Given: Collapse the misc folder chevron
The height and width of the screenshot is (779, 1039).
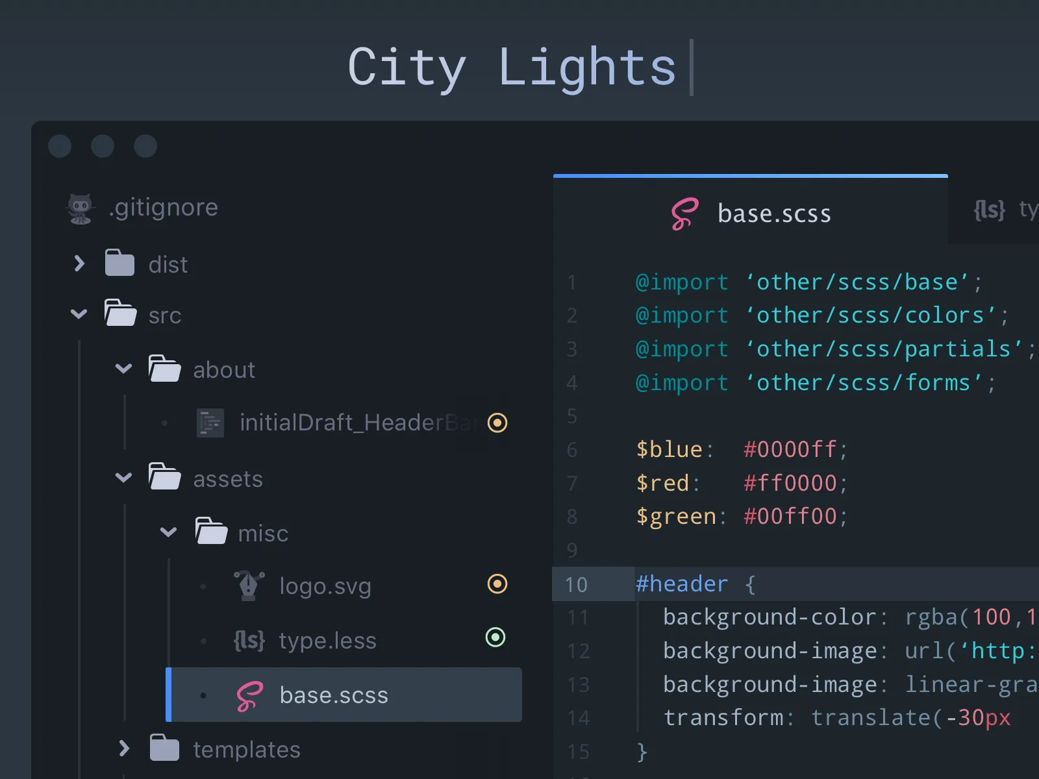Looking at the screenshot, I should 168,532.
